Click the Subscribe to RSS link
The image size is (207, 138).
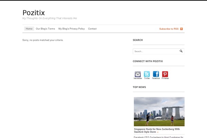(169, 29)
